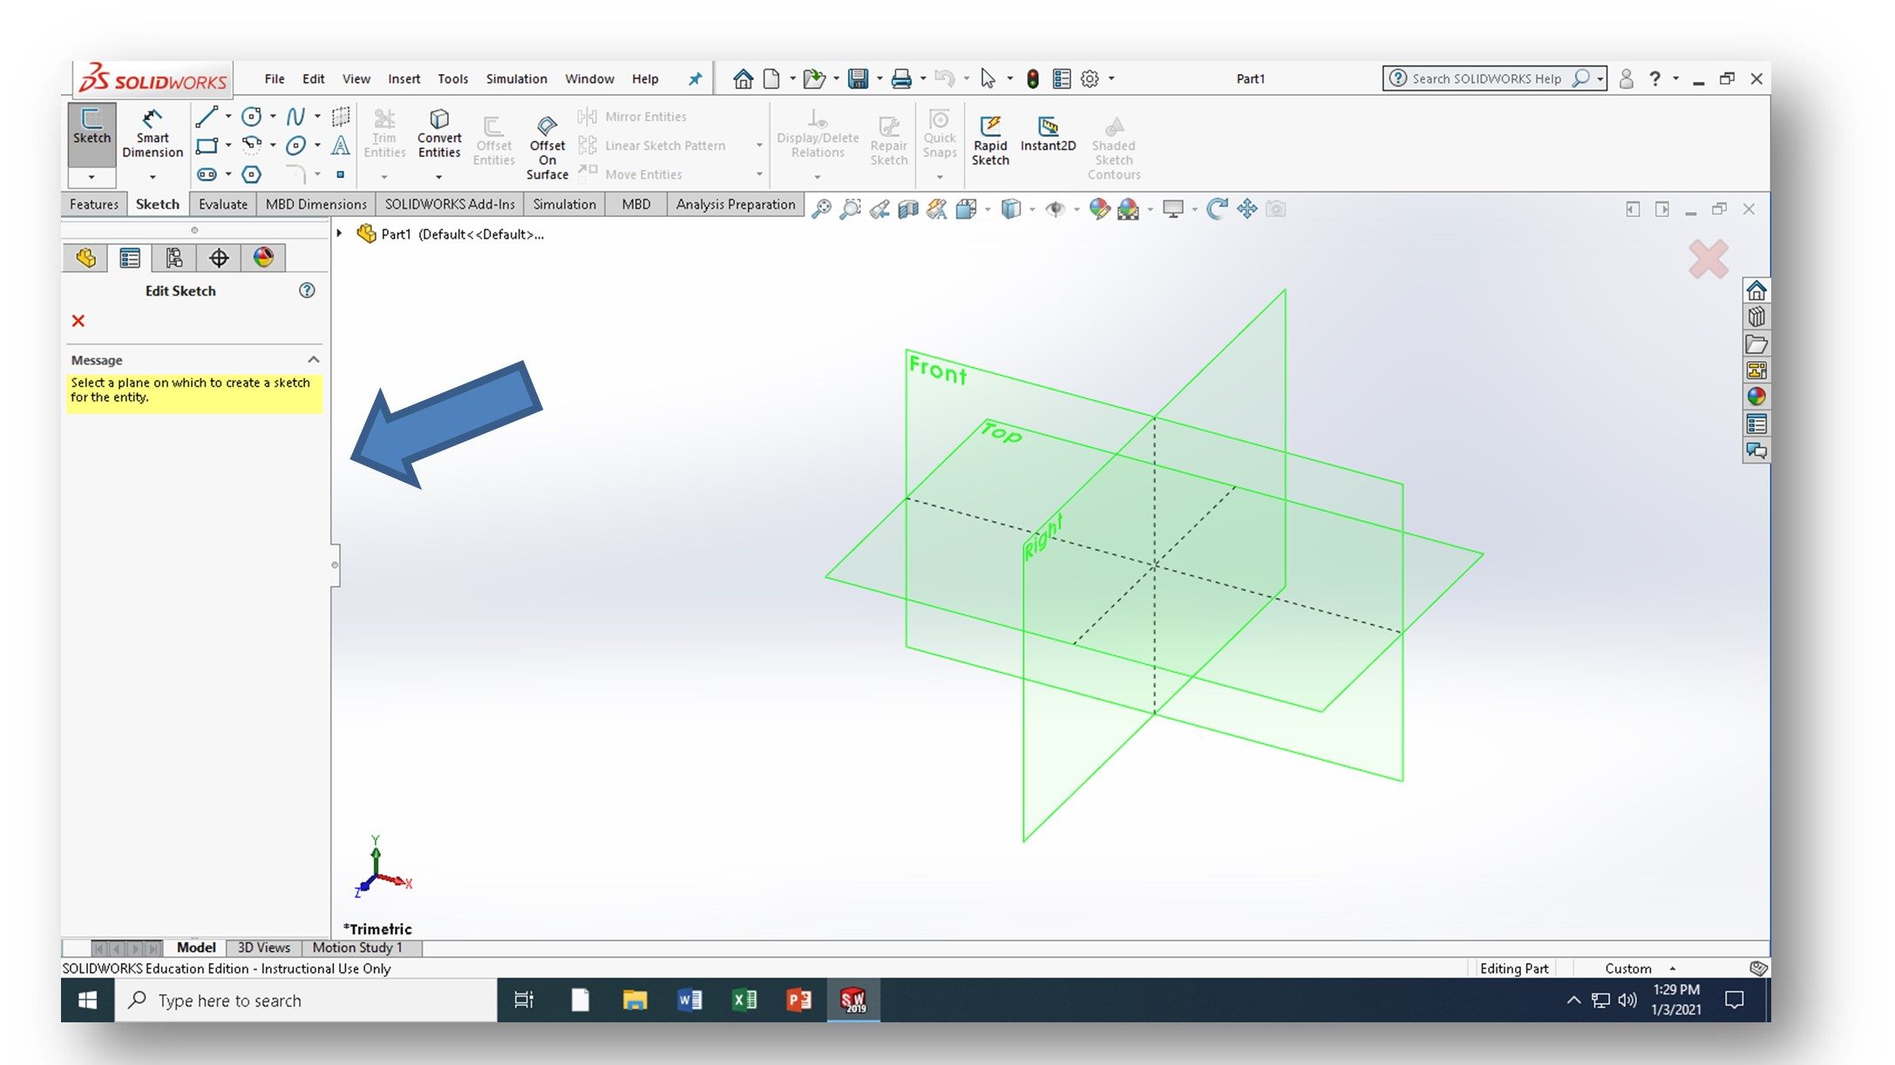Click the Rebuild traffic light icon
The height and width of the screenshot is (1065, 1895).
1033,78
